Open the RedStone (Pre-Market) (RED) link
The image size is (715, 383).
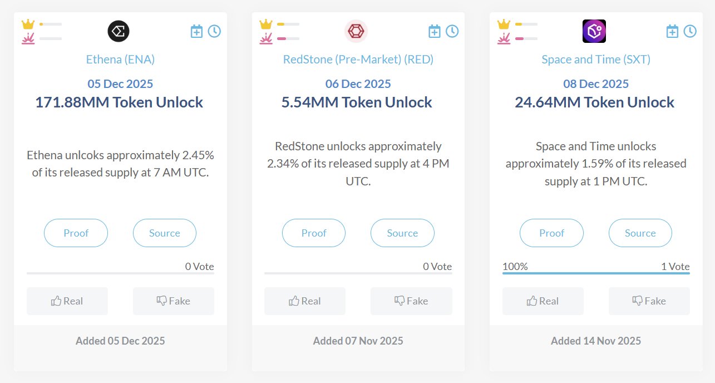click(x=358, y=59)
